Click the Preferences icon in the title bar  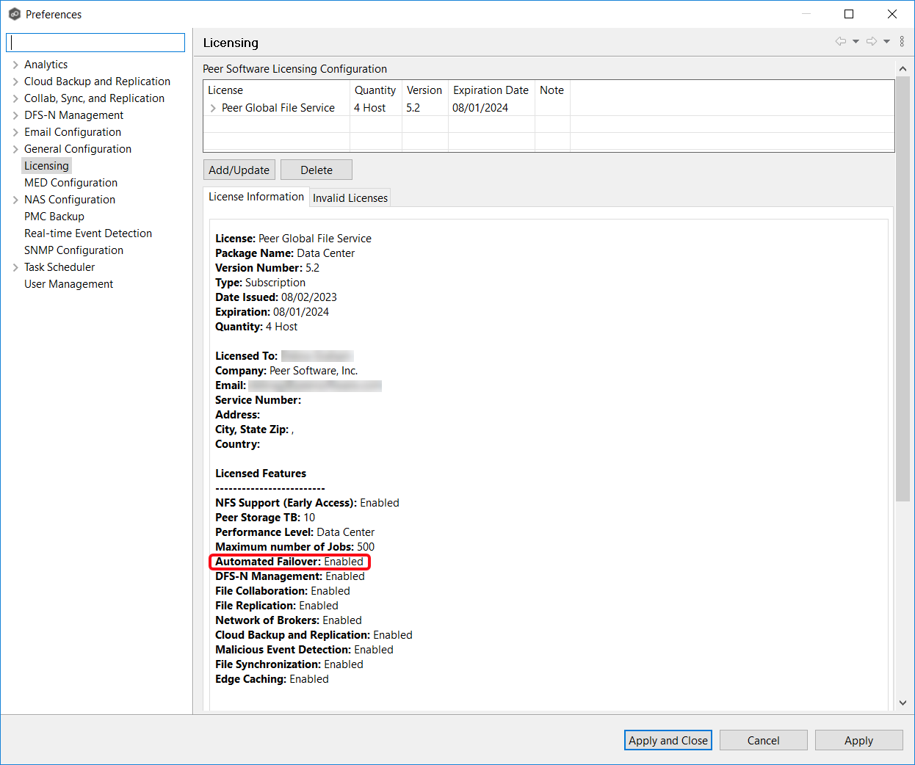15,14
